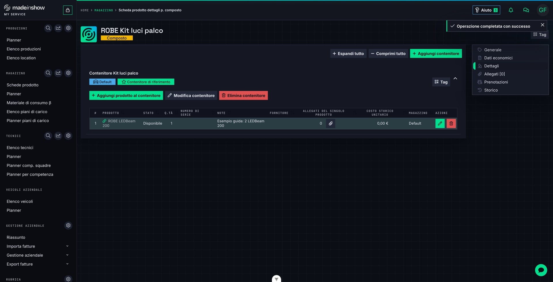
Task: Delete the ROBE LEDBeam 200 row
Action: point(451,123)
